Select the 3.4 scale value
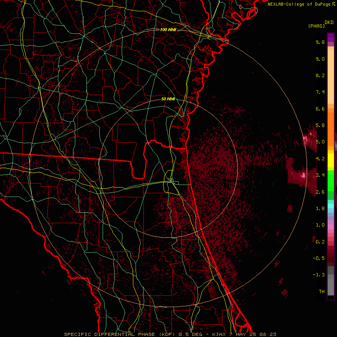Screen dimensions: 337x337 pos(320,175)
